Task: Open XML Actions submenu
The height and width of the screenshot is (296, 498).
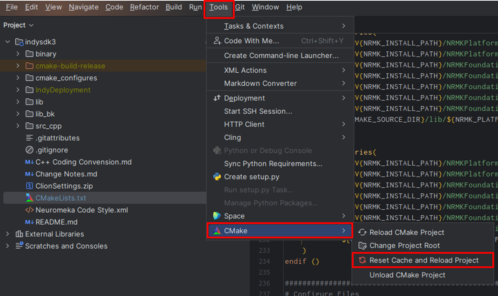Action: (280, 70)
